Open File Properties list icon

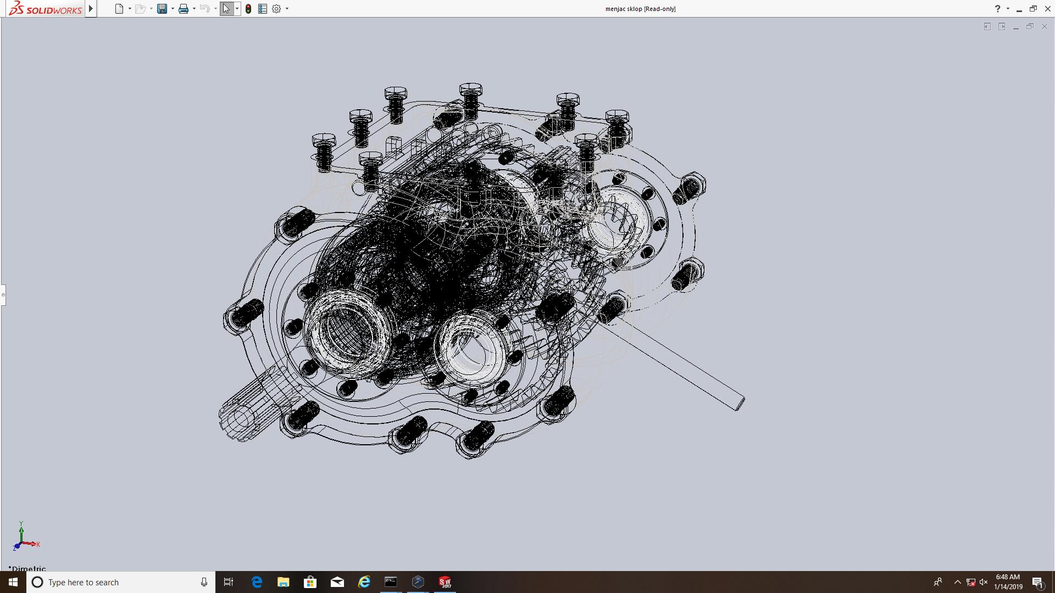(x=263, y=9)
